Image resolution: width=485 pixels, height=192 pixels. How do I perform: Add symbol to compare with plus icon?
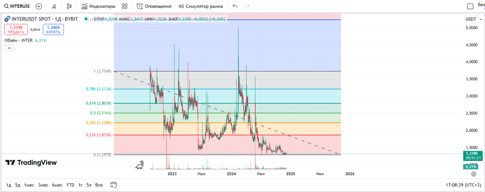[39, 6]
